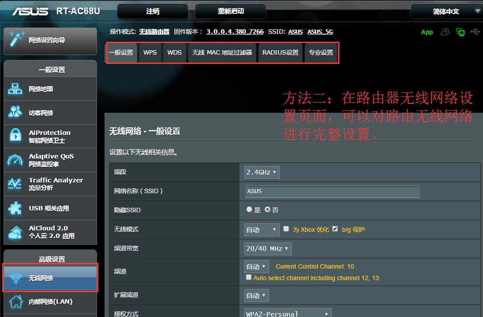The width and height of the screenshot is (483, 317).
Task: Switch to the WPS tab
Action: (150, 52)
